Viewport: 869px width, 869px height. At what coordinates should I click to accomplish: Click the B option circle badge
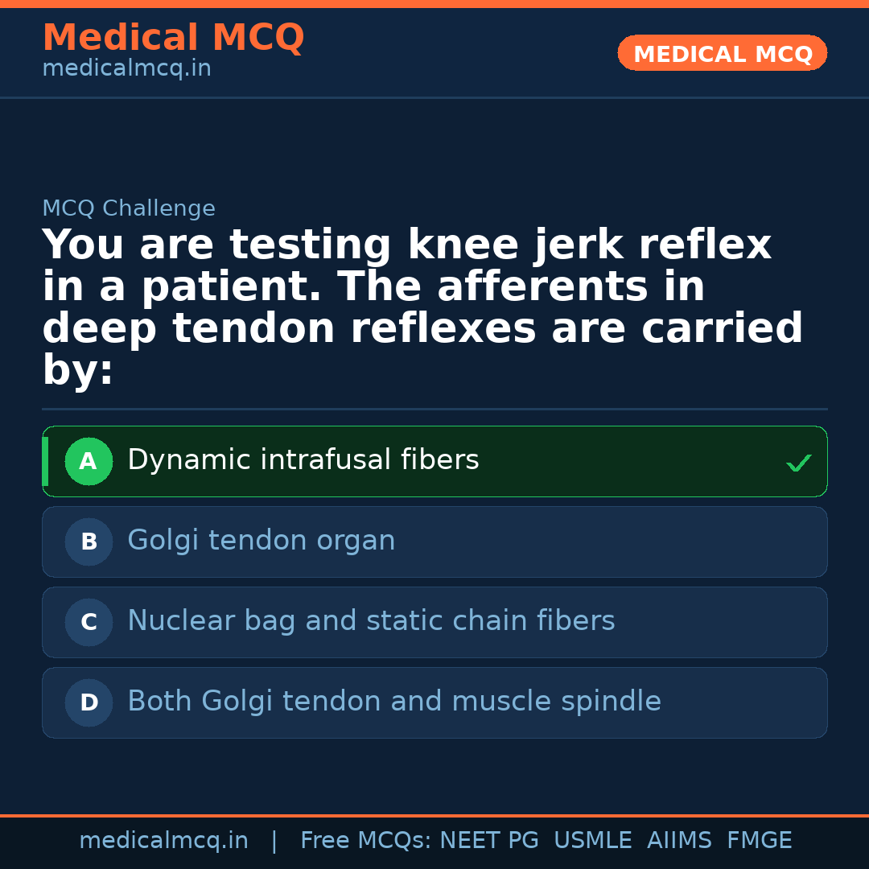[x=89, y=542]
